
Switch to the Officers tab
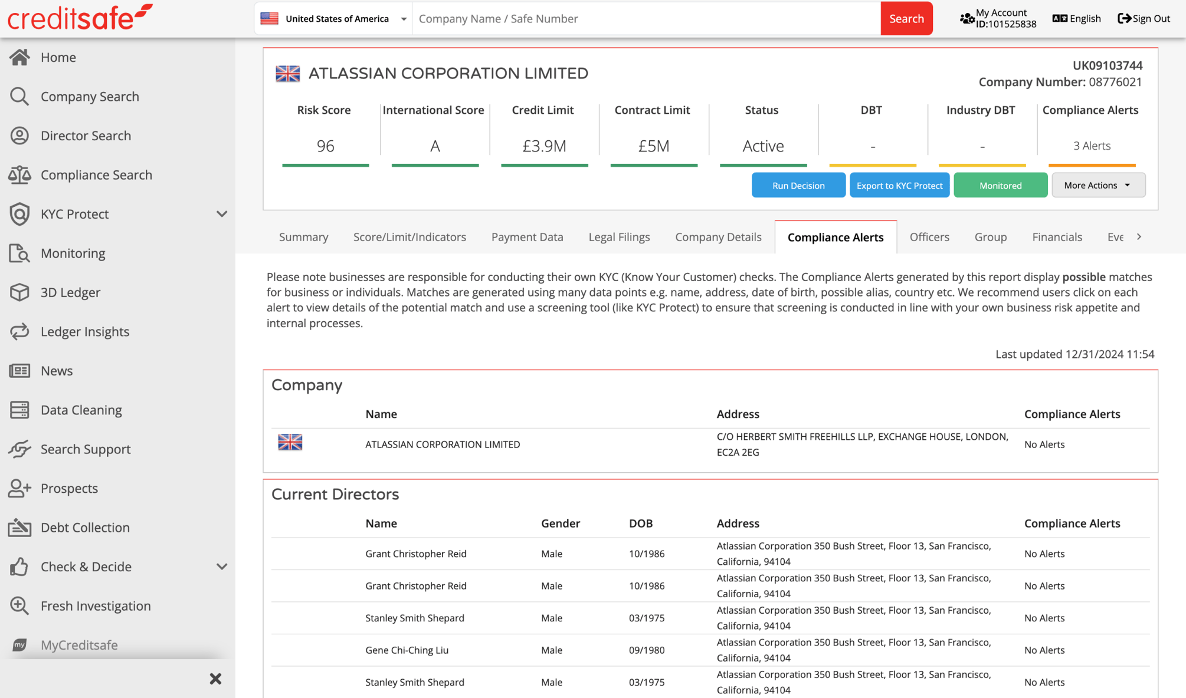(x=929, y=236)
